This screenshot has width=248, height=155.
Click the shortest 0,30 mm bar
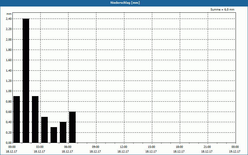pos(54,135)
